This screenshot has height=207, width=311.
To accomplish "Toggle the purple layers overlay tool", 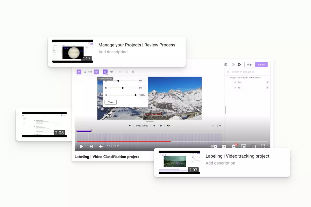I will click(x=96, y=72).
